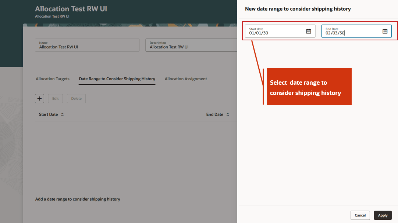Apply the new date range
The width and height of the screenshot is (398, 223).
pyautogui.click(x=383, y=215)
